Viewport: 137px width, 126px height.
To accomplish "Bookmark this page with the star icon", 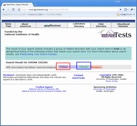I will coord(19,9).
